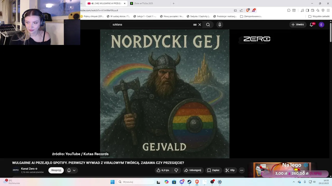The height and width of the screenshot is (186, 332).
Task: Open bookmark 'Nowy początek / Ar...'
Action: click(172, 16)
